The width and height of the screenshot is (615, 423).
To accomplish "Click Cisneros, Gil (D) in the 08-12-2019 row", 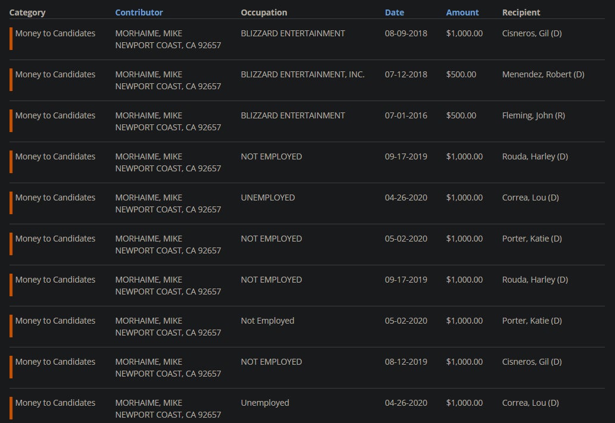I will click(x=532, y=362).
